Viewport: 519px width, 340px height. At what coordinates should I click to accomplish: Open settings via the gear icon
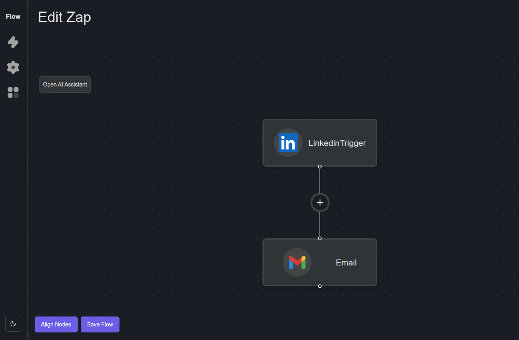[13, 67]
